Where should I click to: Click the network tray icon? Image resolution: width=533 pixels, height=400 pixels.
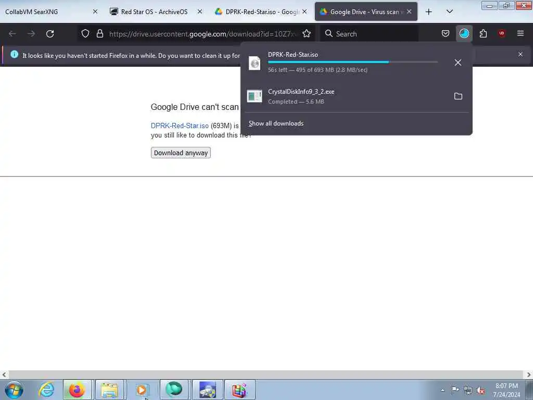(x=468, y=390)
